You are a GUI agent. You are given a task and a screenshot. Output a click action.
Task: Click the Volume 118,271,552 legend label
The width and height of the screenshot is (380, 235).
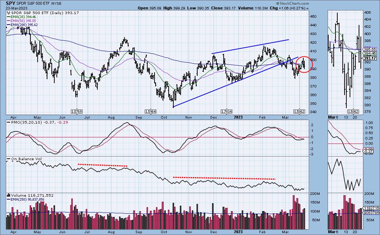tap(32, 195)
